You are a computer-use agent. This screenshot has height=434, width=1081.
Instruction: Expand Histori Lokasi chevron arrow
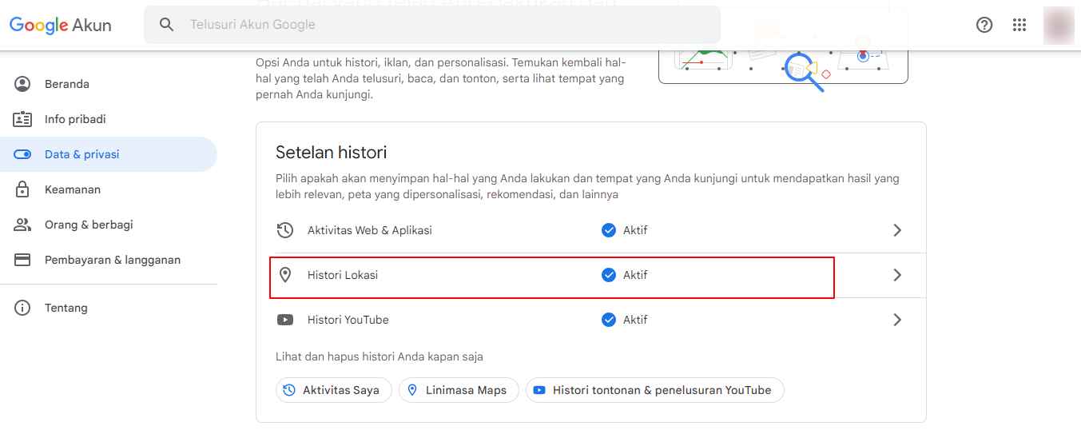pos(897,275)
